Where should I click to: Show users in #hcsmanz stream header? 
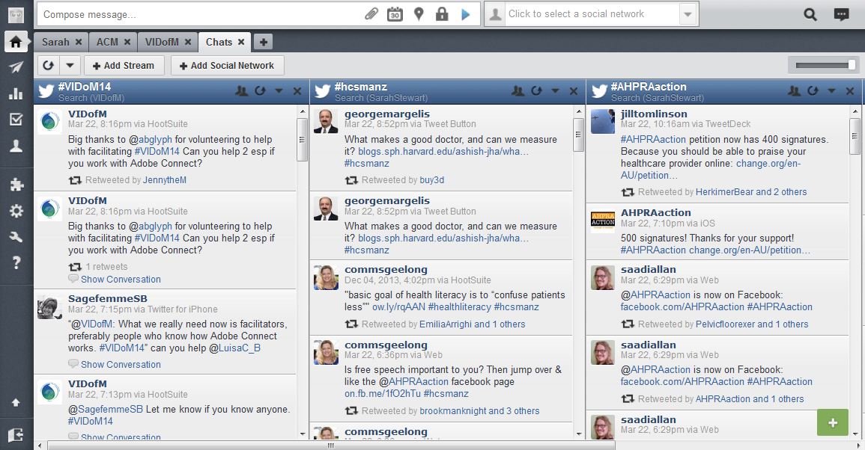pos(518,91)
